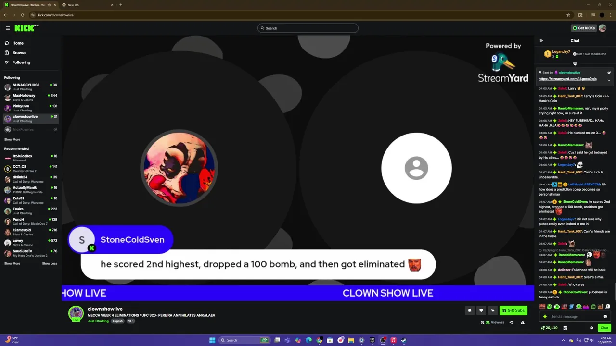Click the green Chat send button

(604, 328)
